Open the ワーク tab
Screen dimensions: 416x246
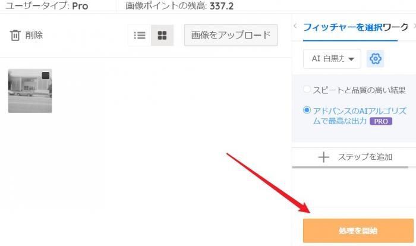pyautogui.click(x=395, y=27)
